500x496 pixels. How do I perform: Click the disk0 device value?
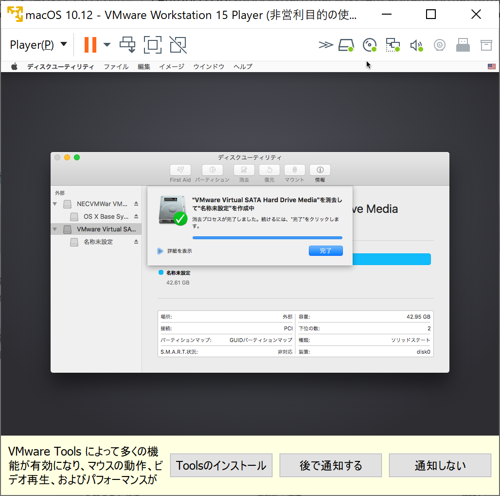424,352
